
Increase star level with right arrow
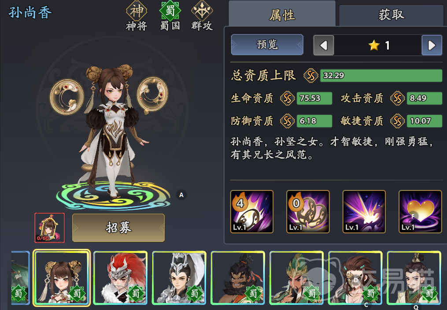pos(432,45)
